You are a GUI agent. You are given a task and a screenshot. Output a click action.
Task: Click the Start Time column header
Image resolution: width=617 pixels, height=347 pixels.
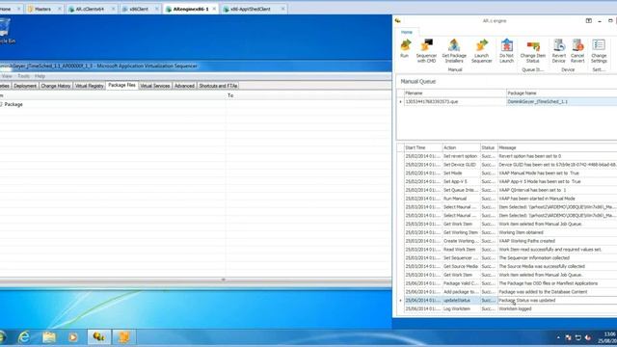[423, 147]
